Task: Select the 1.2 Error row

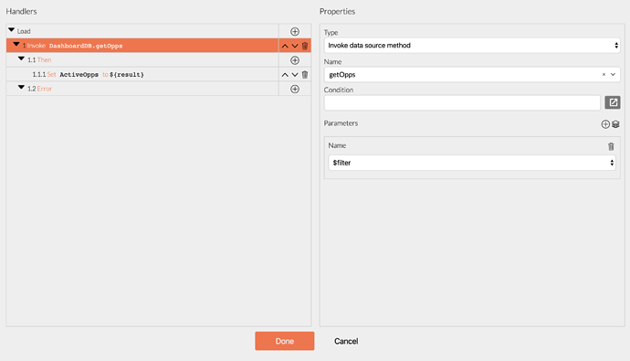Action: (142, 89)
